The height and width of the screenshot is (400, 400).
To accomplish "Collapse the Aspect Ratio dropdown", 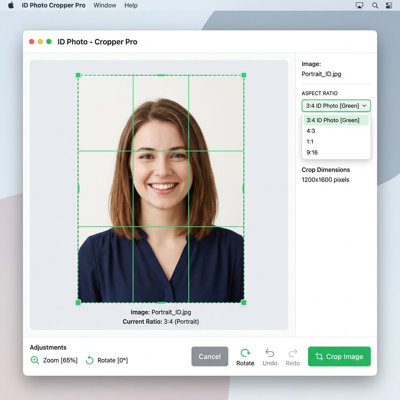I will click(x=336, y=105).
